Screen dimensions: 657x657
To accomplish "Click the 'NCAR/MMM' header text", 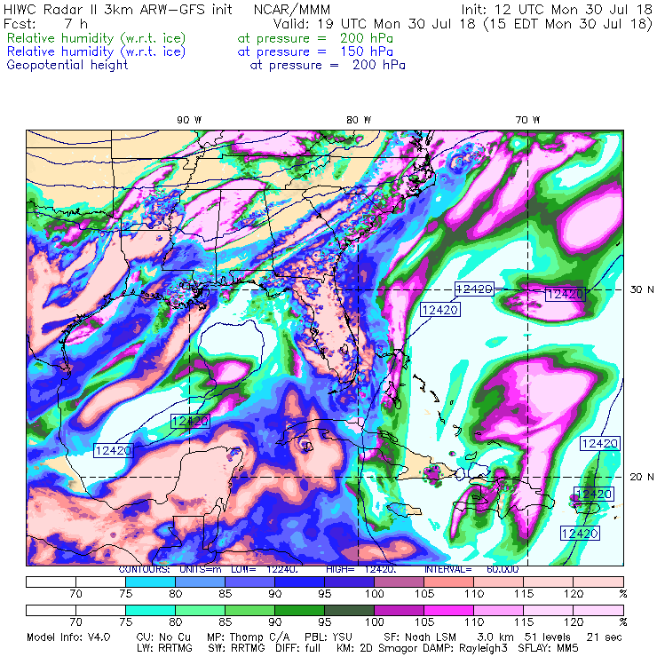I will [x=292, y=10].
